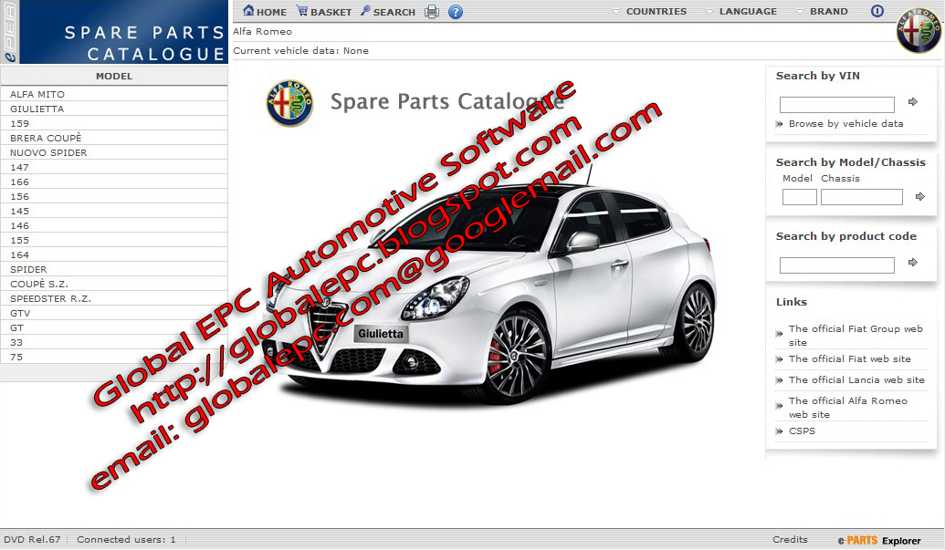Click the MODEL column header
This screenshot has width=945, height=550.
click(114, 76)
